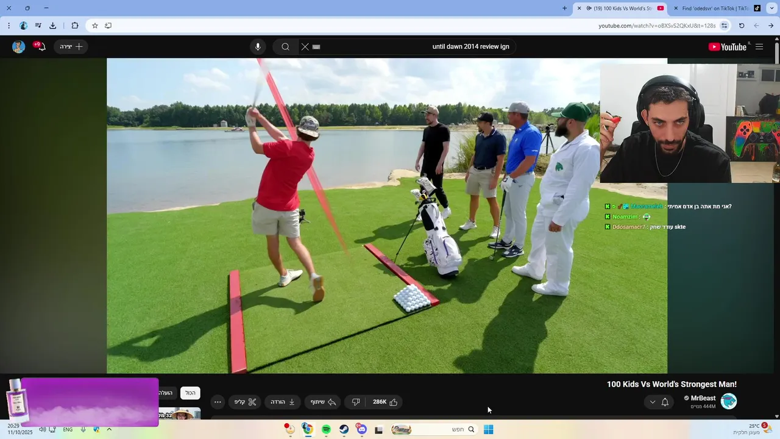
Task: Click the YouTube search magnifier button
Action: [x=285, y=47]
